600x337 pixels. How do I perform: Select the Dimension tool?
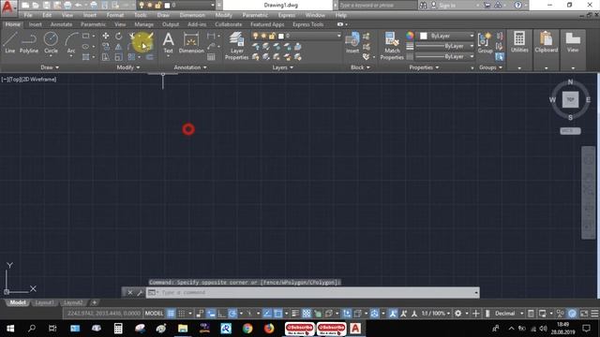[191, 42]
